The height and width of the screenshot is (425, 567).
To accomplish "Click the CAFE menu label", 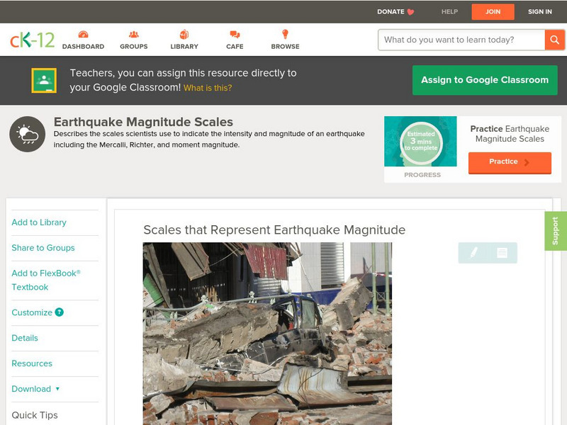I will [x=235, y=47].
